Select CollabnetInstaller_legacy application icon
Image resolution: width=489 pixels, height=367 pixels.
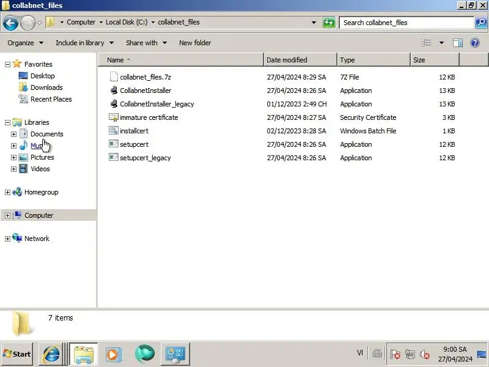click(114, 103)
